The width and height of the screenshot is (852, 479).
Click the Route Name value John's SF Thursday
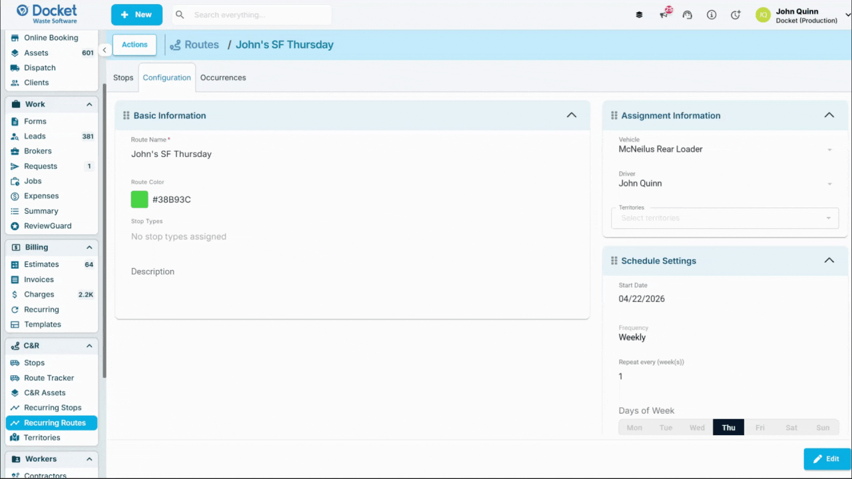click(x=171, y=154)
